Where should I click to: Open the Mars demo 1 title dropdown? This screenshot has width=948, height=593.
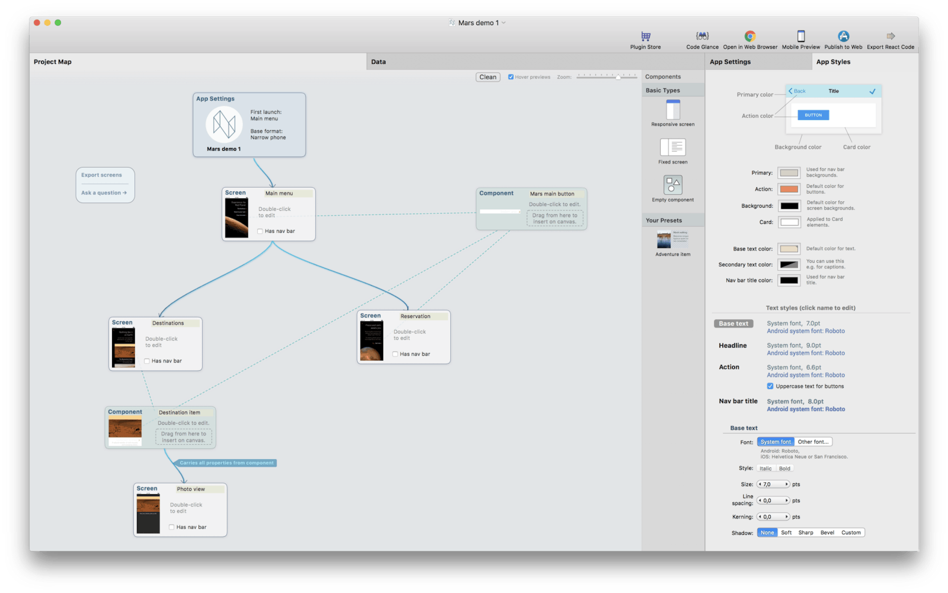tap(503, 22)
